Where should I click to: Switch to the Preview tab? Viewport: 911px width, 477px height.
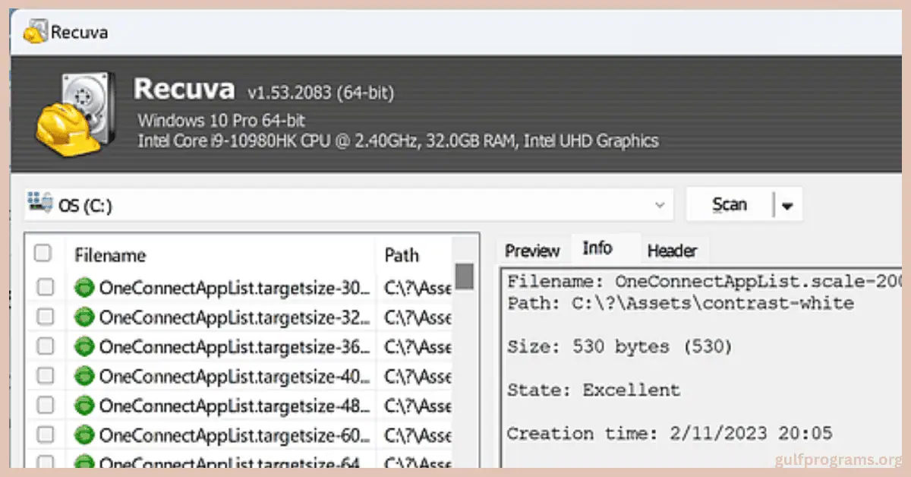coord(532,251)
